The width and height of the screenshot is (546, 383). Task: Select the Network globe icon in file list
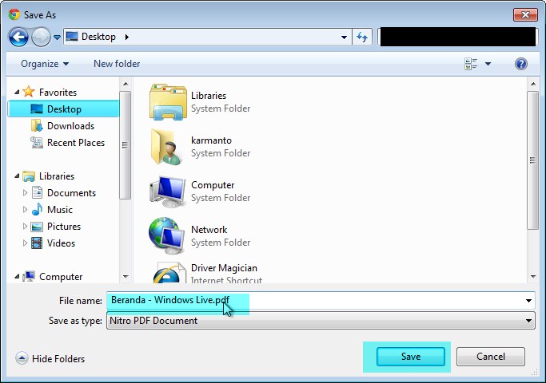coord(166,236)
